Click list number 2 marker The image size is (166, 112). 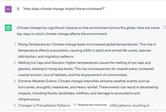tap(15, 63)
